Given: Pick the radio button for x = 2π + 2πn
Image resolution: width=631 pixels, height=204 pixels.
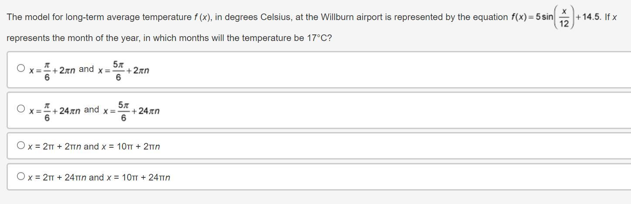Looking at the screenshot, I should coord(20,146).
